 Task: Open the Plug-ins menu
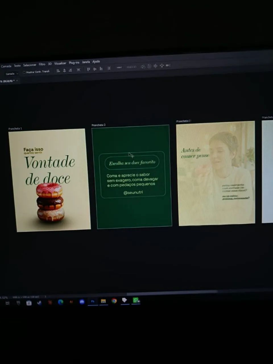pos(74,63)
